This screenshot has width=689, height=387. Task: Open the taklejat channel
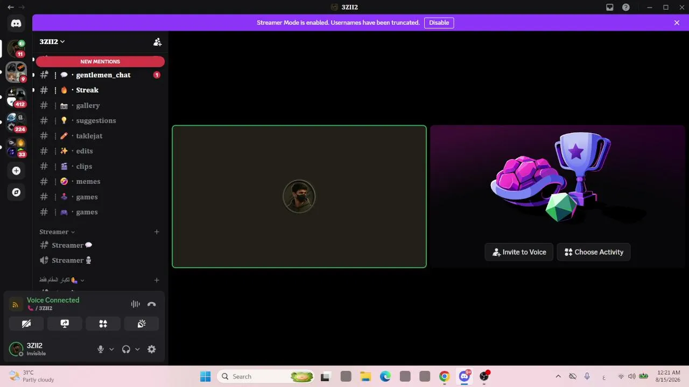click(100, 135)
